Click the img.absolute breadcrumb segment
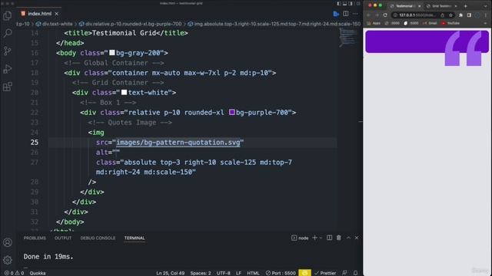 (x=274, y=24)
